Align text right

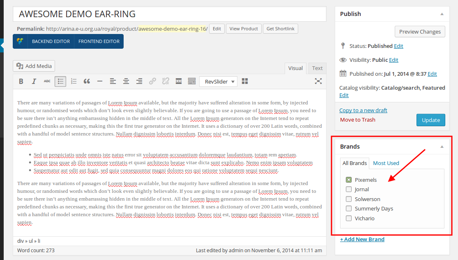coord(139,81)
